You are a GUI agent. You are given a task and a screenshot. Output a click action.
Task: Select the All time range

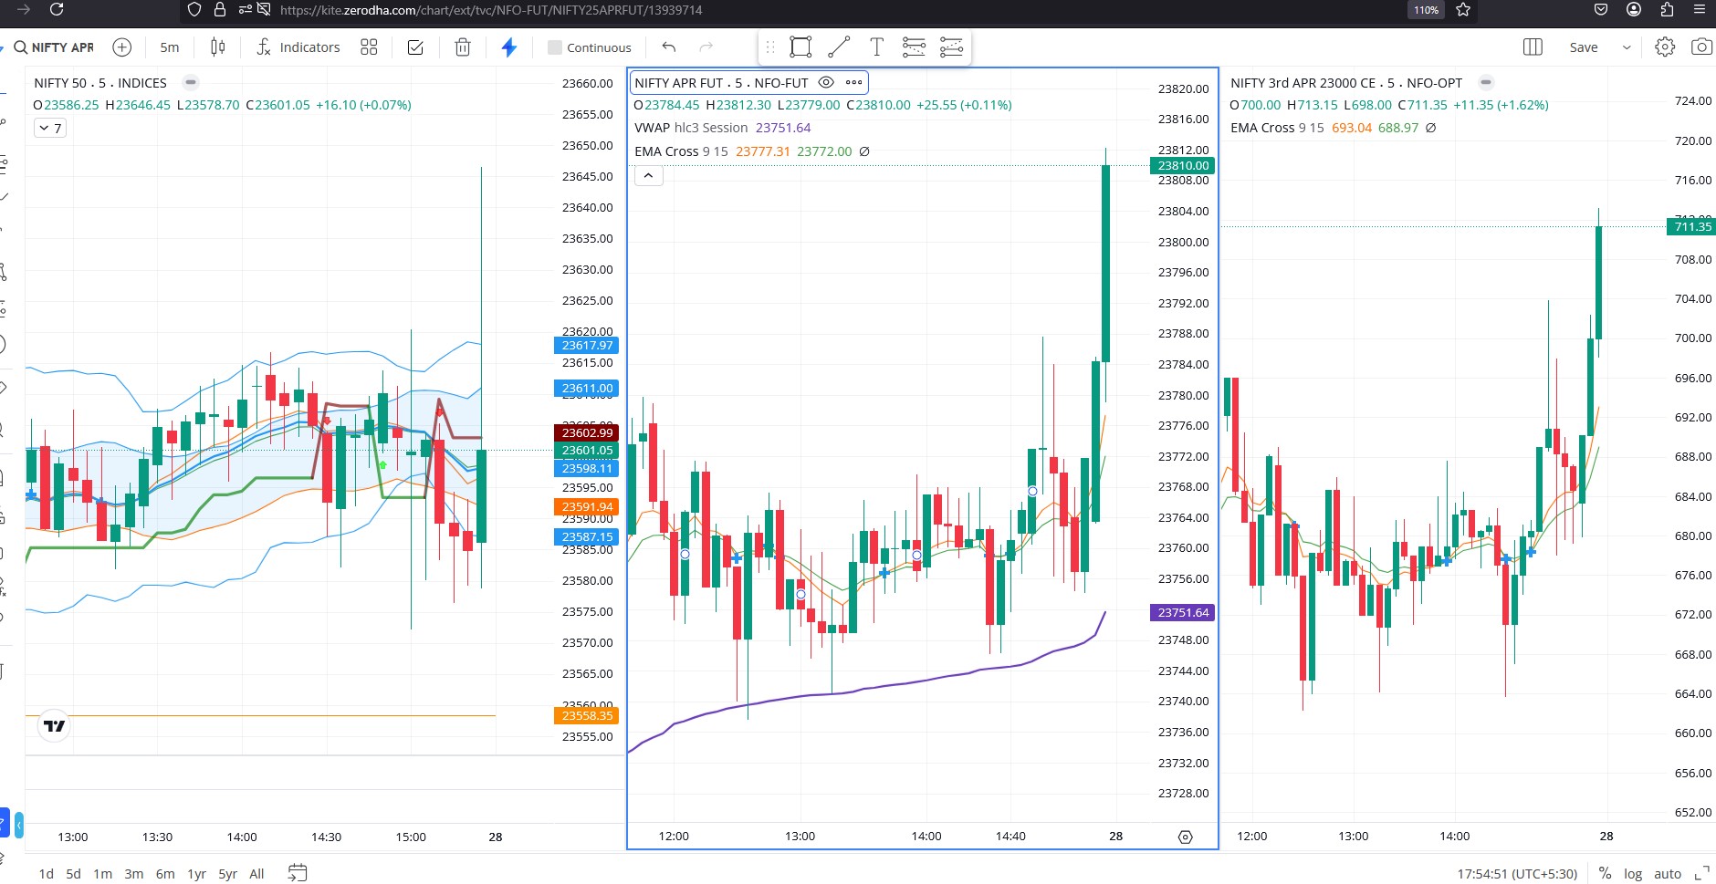pyautogui.click(x=256, y=874)
